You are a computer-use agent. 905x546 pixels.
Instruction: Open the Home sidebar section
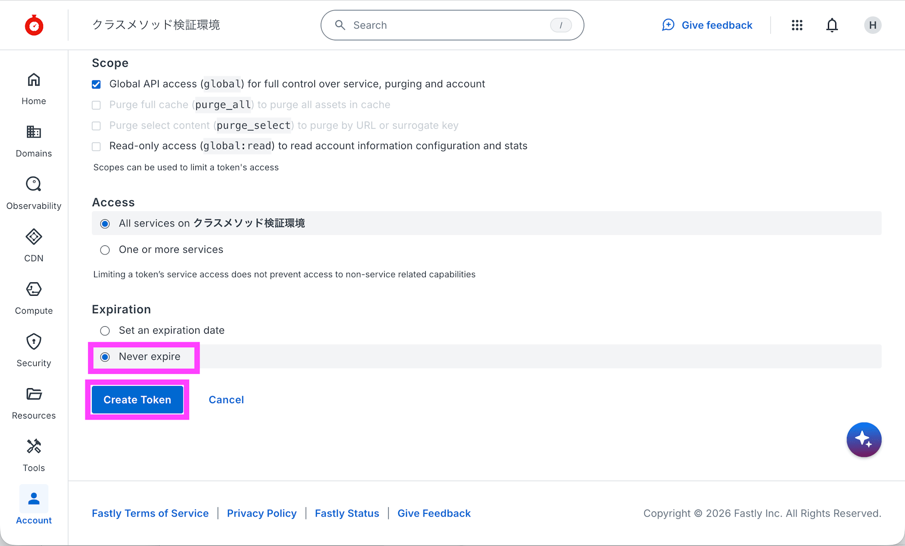pyautogui.click(x=34, y=89)
